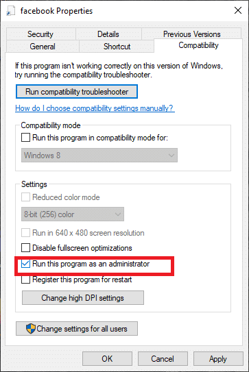
Task: Select the General tab
Action: [43, 47]
